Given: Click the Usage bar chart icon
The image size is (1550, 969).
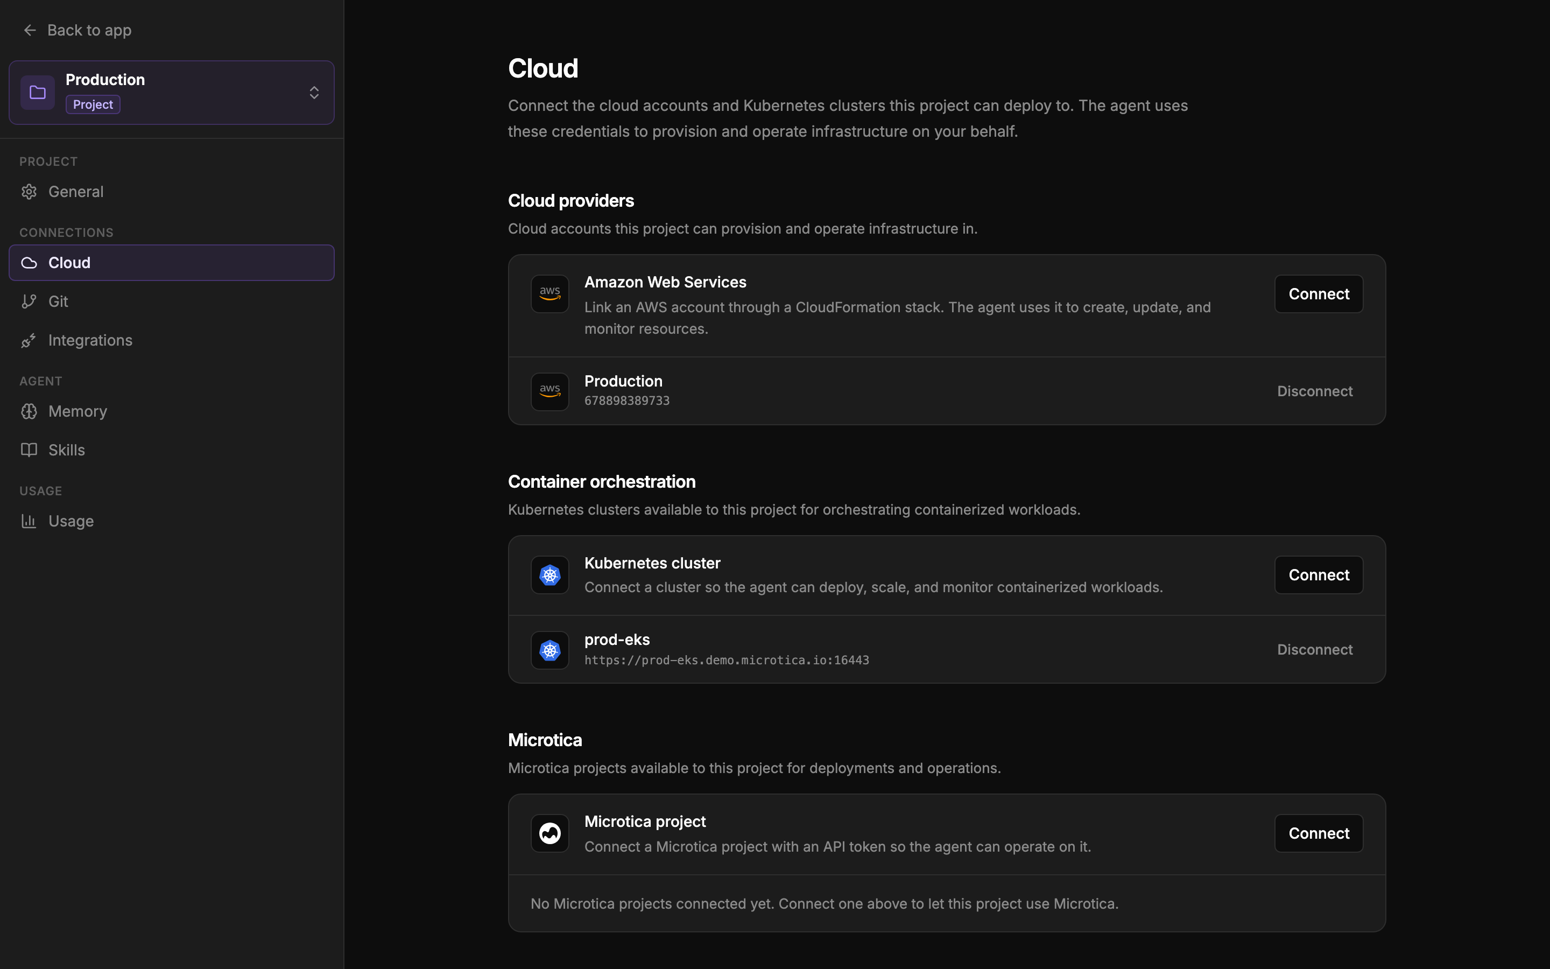Looking at the screenshot, I should pyautogui.click(x=29, y=521).
